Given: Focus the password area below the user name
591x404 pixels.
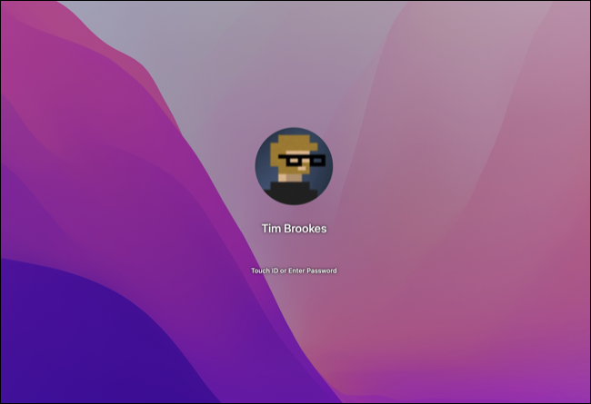Looking at the screenshot, I should tap(294, 271).
